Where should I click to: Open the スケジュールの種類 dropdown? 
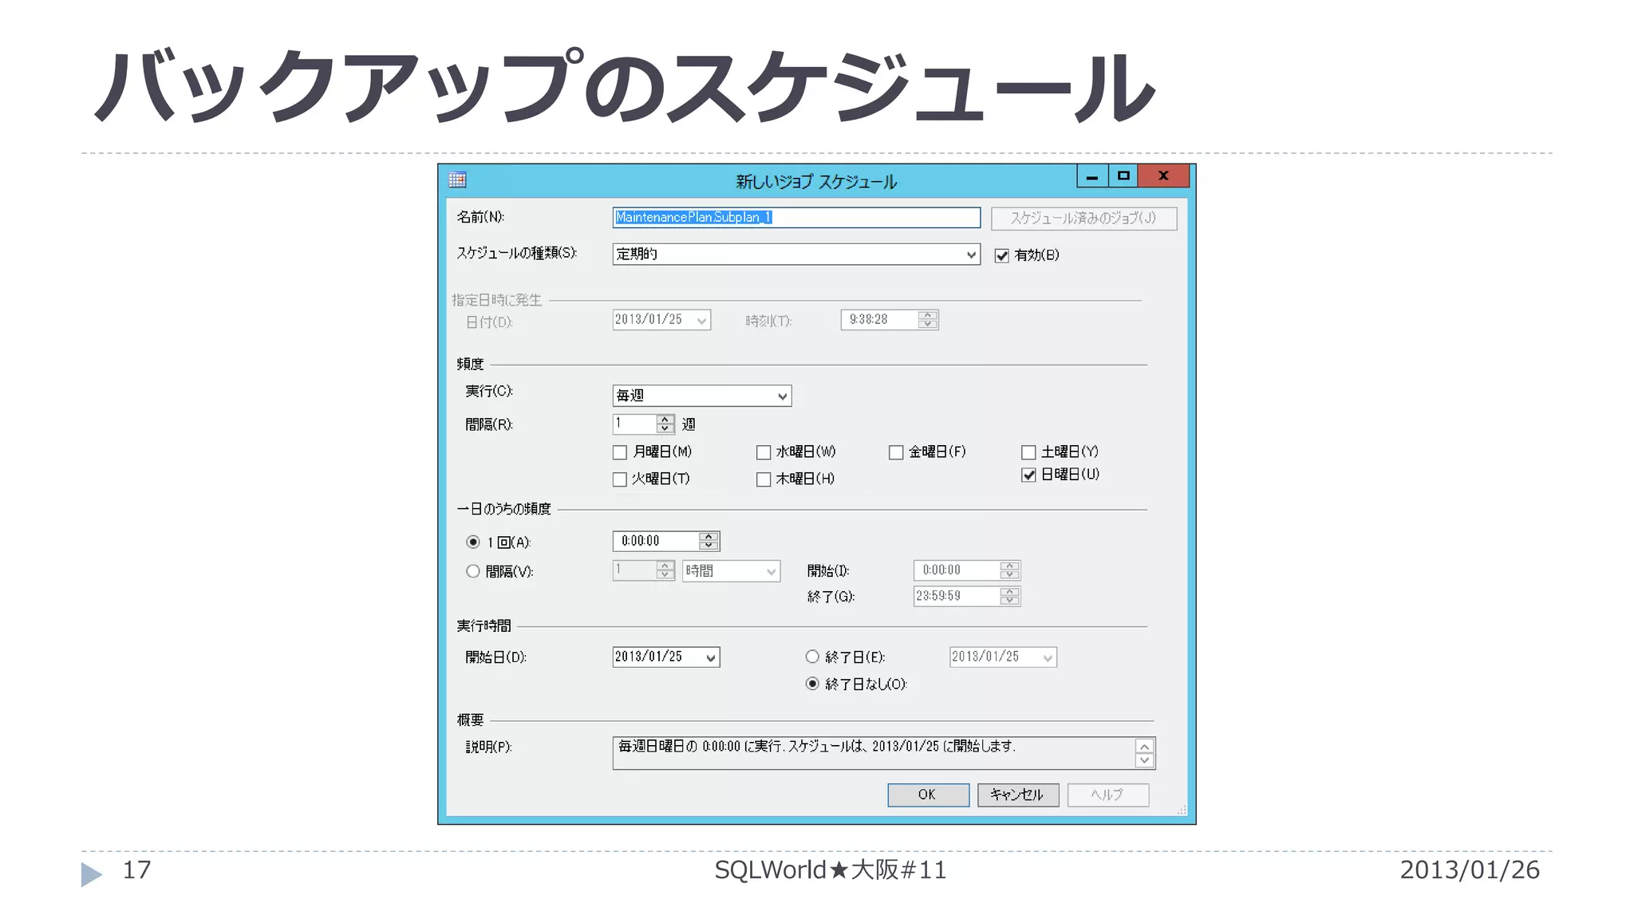(x=796, y=254)
